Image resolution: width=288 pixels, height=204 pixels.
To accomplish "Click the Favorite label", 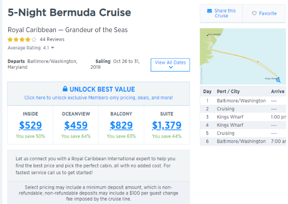I will [268, 13].
